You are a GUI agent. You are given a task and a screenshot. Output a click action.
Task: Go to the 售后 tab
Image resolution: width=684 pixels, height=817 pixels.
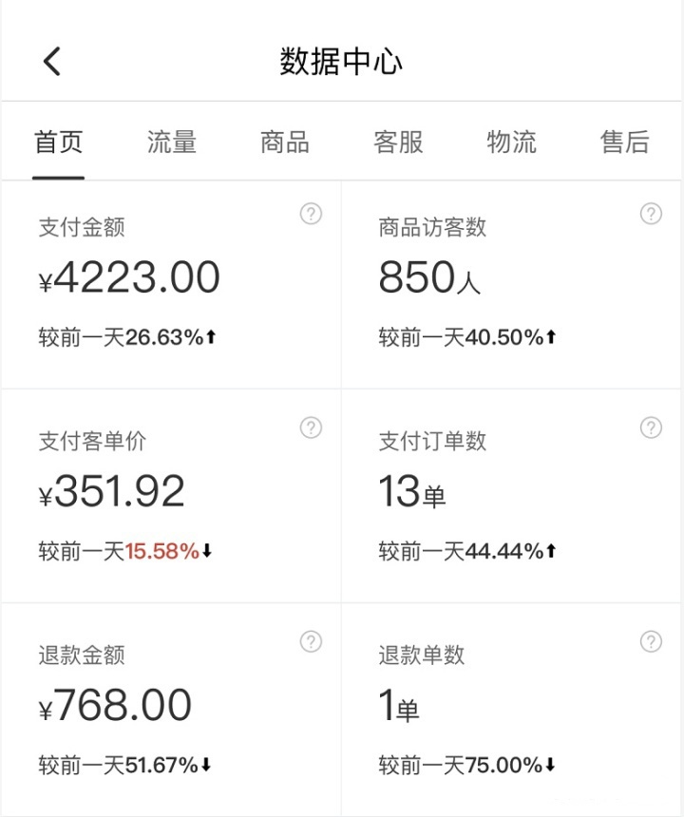point(624,142)
